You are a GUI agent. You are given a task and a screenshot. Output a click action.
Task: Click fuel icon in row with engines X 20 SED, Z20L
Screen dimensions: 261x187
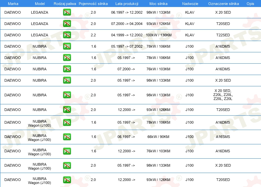[x=67, y=95]
